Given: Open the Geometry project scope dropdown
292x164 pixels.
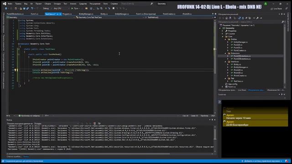Looking at the screenshot, I should click(41, 17).
